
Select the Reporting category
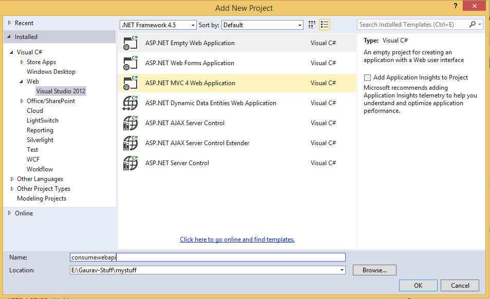[x=40, y=130]
